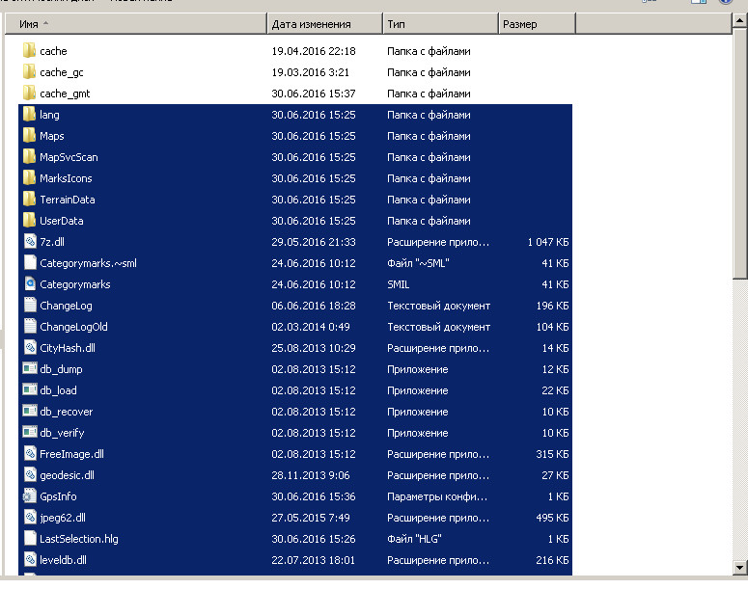
Task: Click the GpsInfo configuration file icon
Action: 29,496
